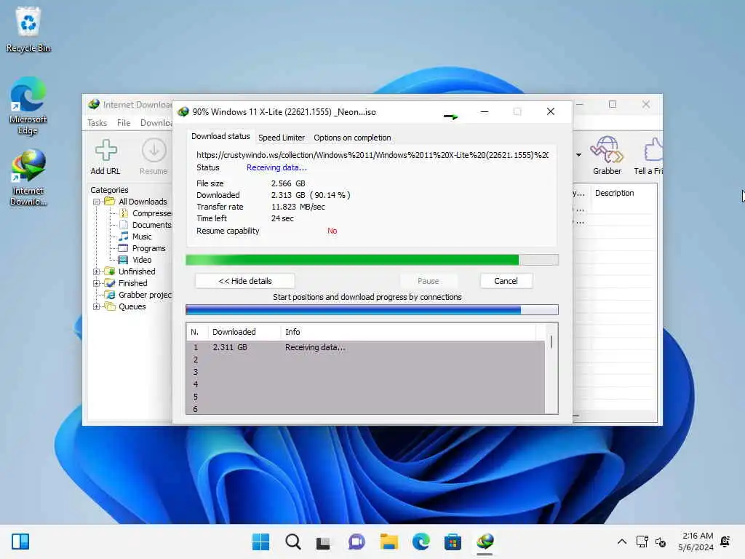Click transfer rate value 11.823 MB/sec
745x559 pixels.
coord(298,207)
